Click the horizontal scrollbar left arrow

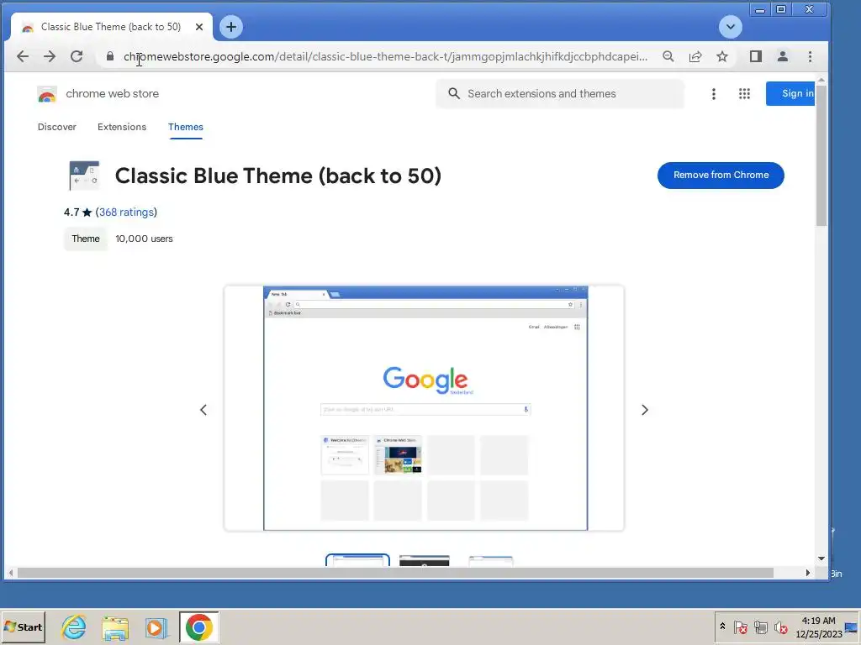click(10, 573)
